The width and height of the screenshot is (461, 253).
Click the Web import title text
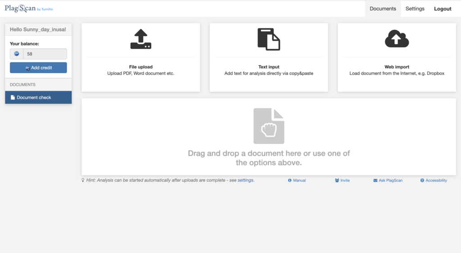[397, 67]
